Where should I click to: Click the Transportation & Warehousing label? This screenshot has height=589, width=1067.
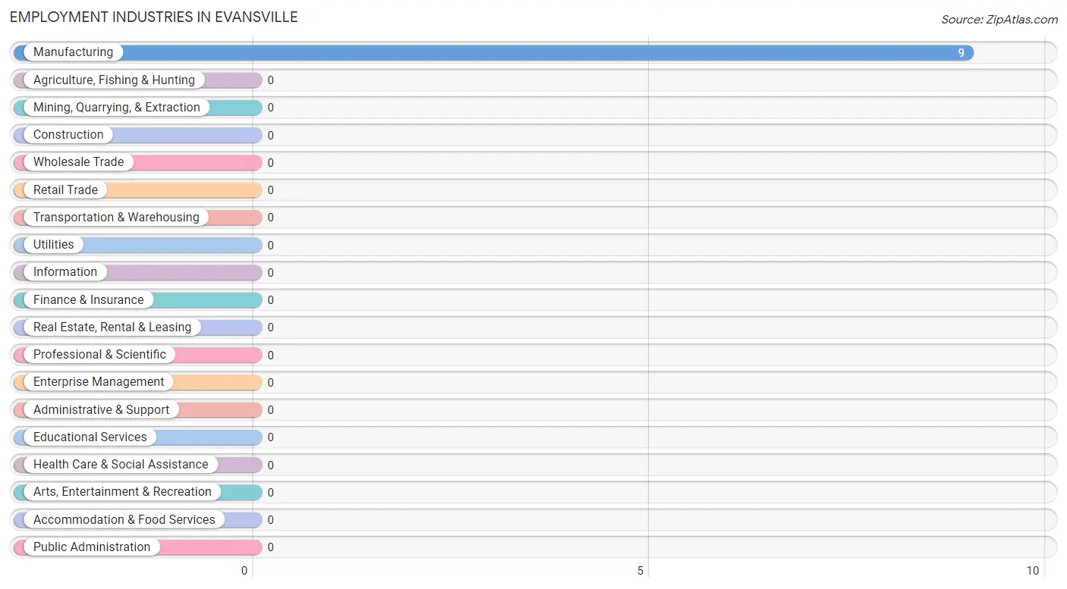pos(116,218)
